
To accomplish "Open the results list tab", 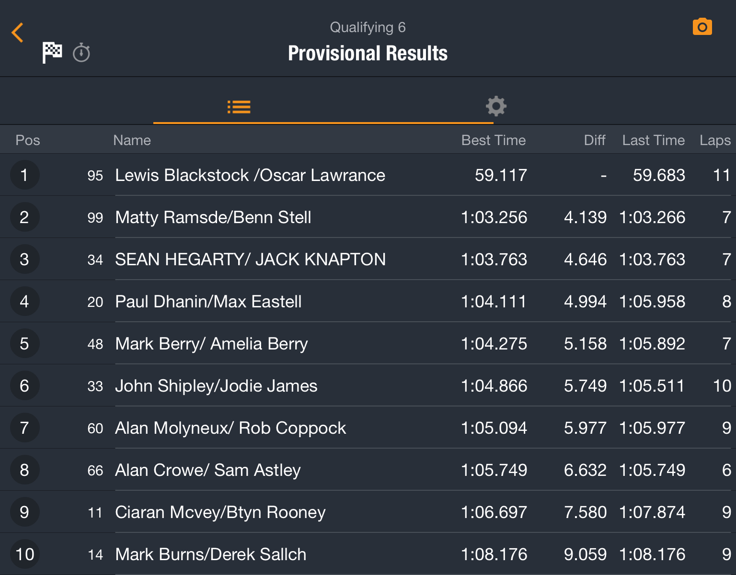I will (239, 107).
